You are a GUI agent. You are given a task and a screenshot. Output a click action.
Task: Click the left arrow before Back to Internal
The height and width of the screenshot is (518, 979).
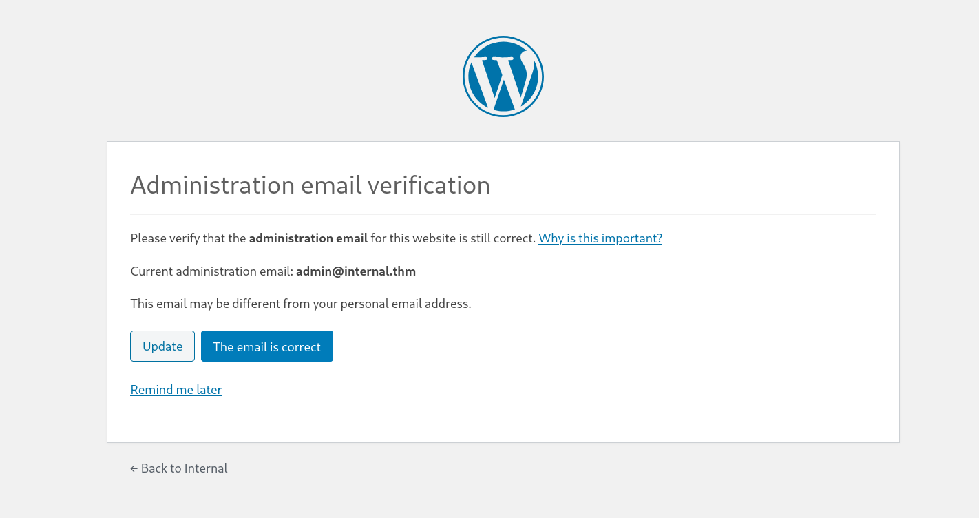(134, 468)
